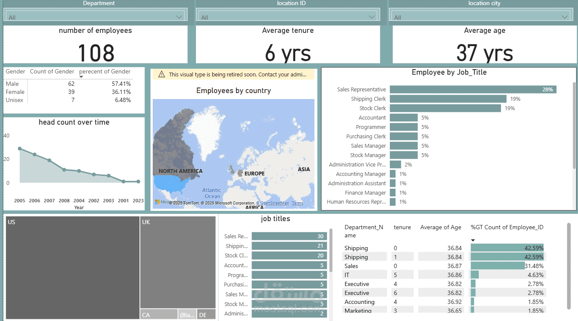
Task: Sort by the Gender column header
Action: pos(15,72)
